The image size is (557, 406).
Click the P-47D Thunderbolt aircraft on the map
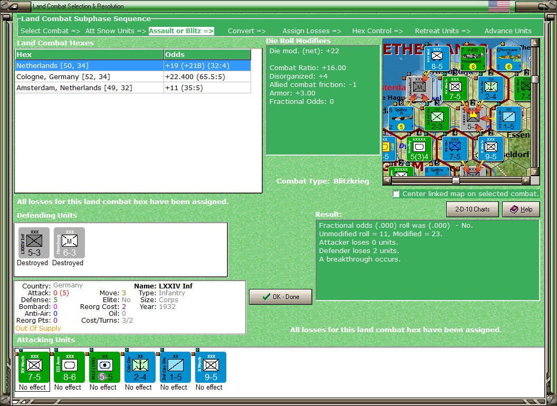click(473, 59)
